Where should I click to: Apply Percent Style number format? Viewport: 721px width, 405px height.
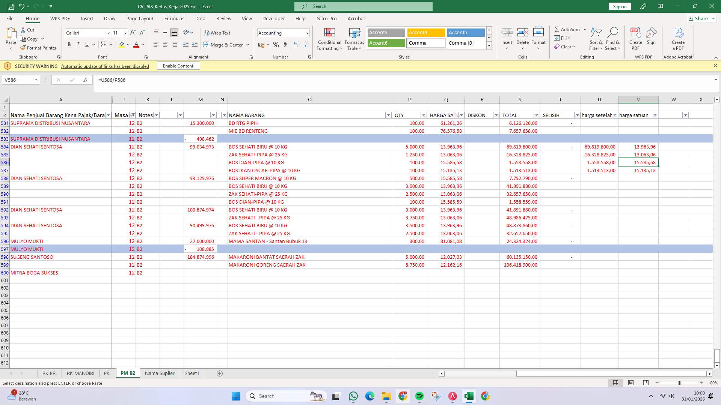(276, 45)
